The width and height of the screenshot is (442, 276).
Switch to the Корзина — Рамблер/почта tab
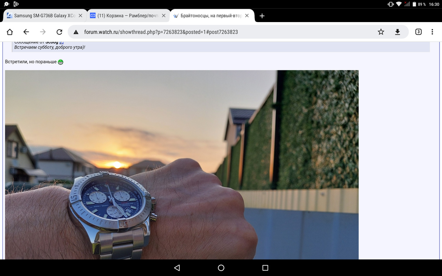[127, 16]
